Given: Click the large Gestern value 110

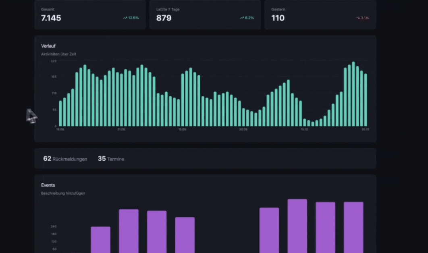Looking at the screenshot, I should [278, 18].
